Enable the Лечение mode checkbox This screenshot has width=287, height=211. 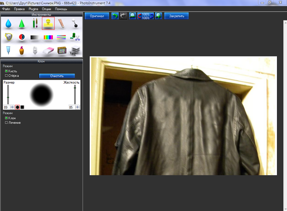(6, 123)
